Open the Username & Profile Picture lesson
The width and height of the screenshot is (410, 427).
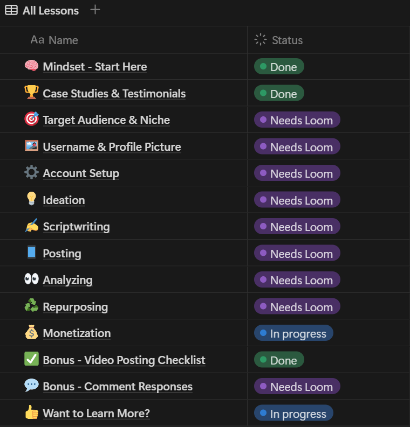(x=112, y=146)
